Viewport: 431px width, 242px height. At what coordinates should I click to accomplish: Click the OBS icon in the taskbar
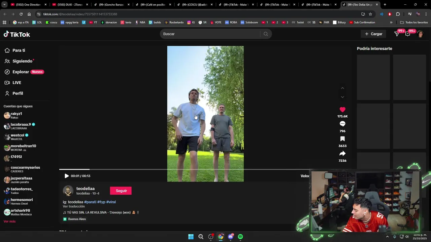point(211,237)
